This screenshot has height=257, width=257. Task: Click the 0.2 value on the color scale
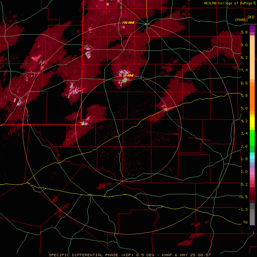click(244, 184)
